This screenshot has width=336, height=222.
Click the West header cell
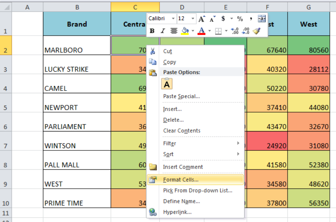coord(308,24)
